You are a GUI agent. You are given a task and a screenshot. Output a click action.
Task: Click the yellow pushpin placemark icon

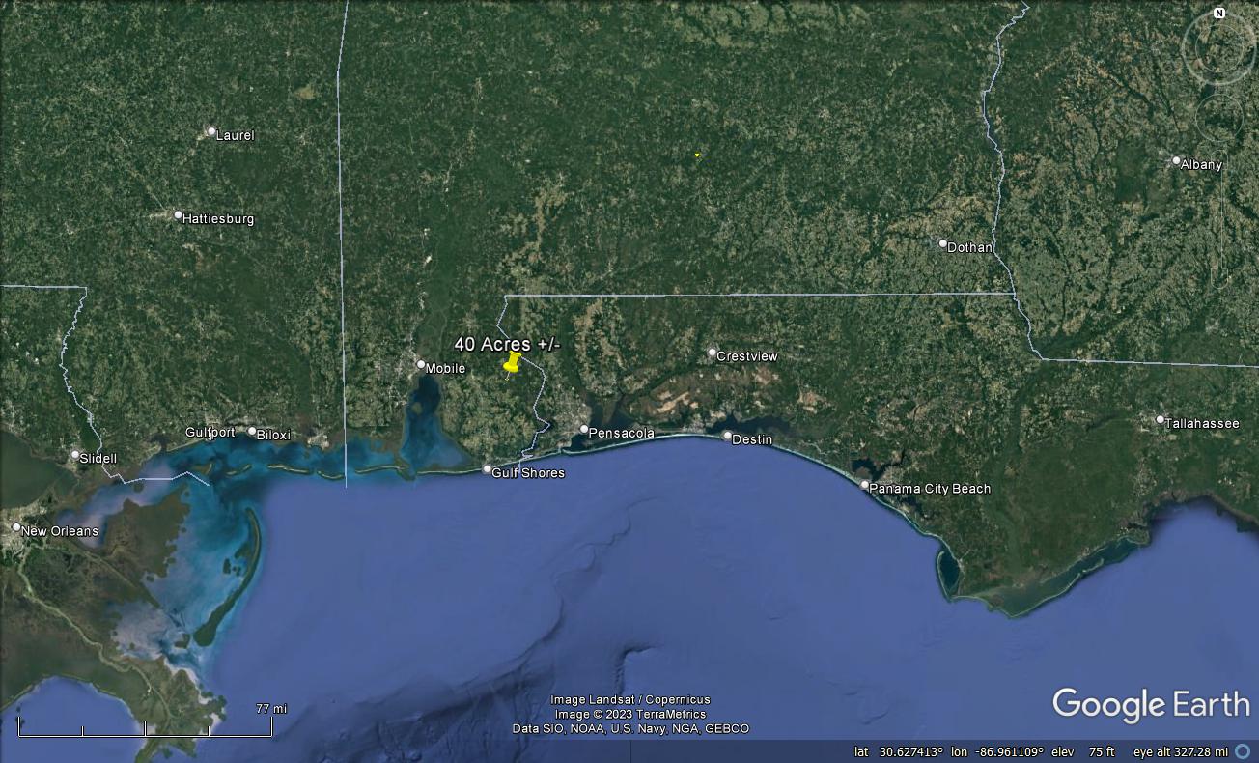click(x=512, y=364)
